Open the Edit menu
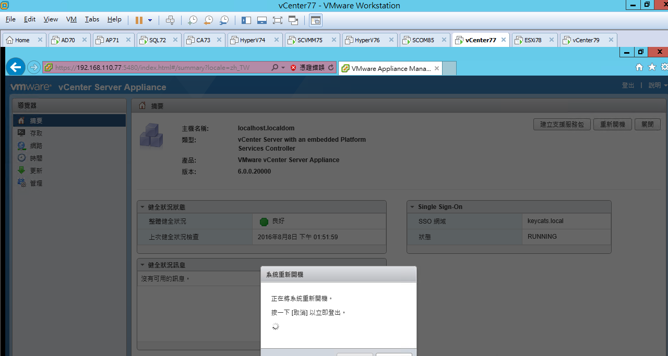668x356 pixels. point(30,19)
